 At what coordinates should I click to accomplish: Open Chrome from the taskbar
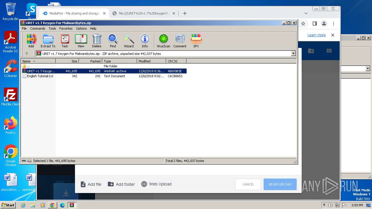coord(53,205)
